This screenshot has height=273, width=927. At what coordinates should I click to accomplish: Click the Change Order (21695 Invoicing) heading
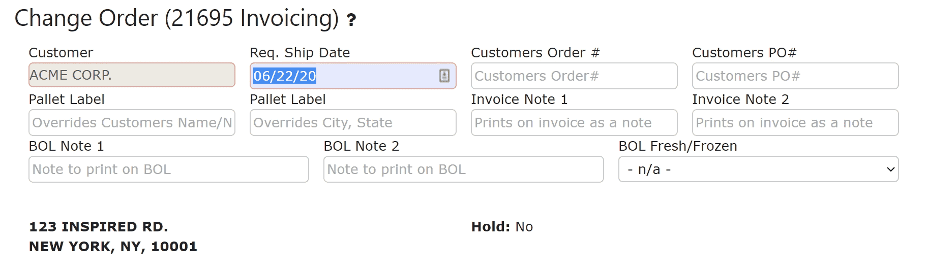176,18
